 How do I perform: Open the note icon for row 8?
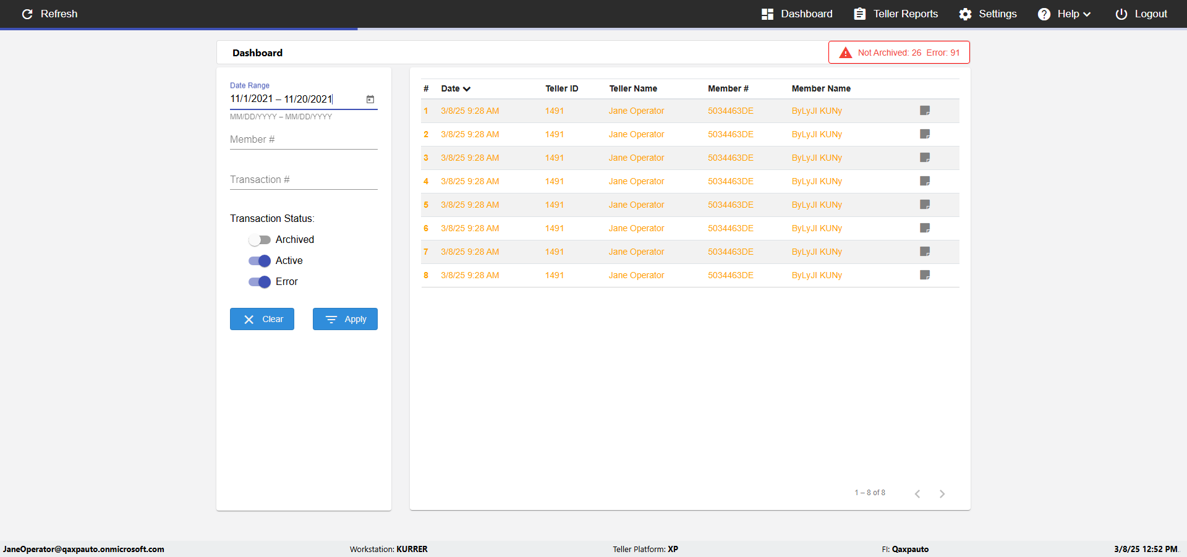(925, 275)
